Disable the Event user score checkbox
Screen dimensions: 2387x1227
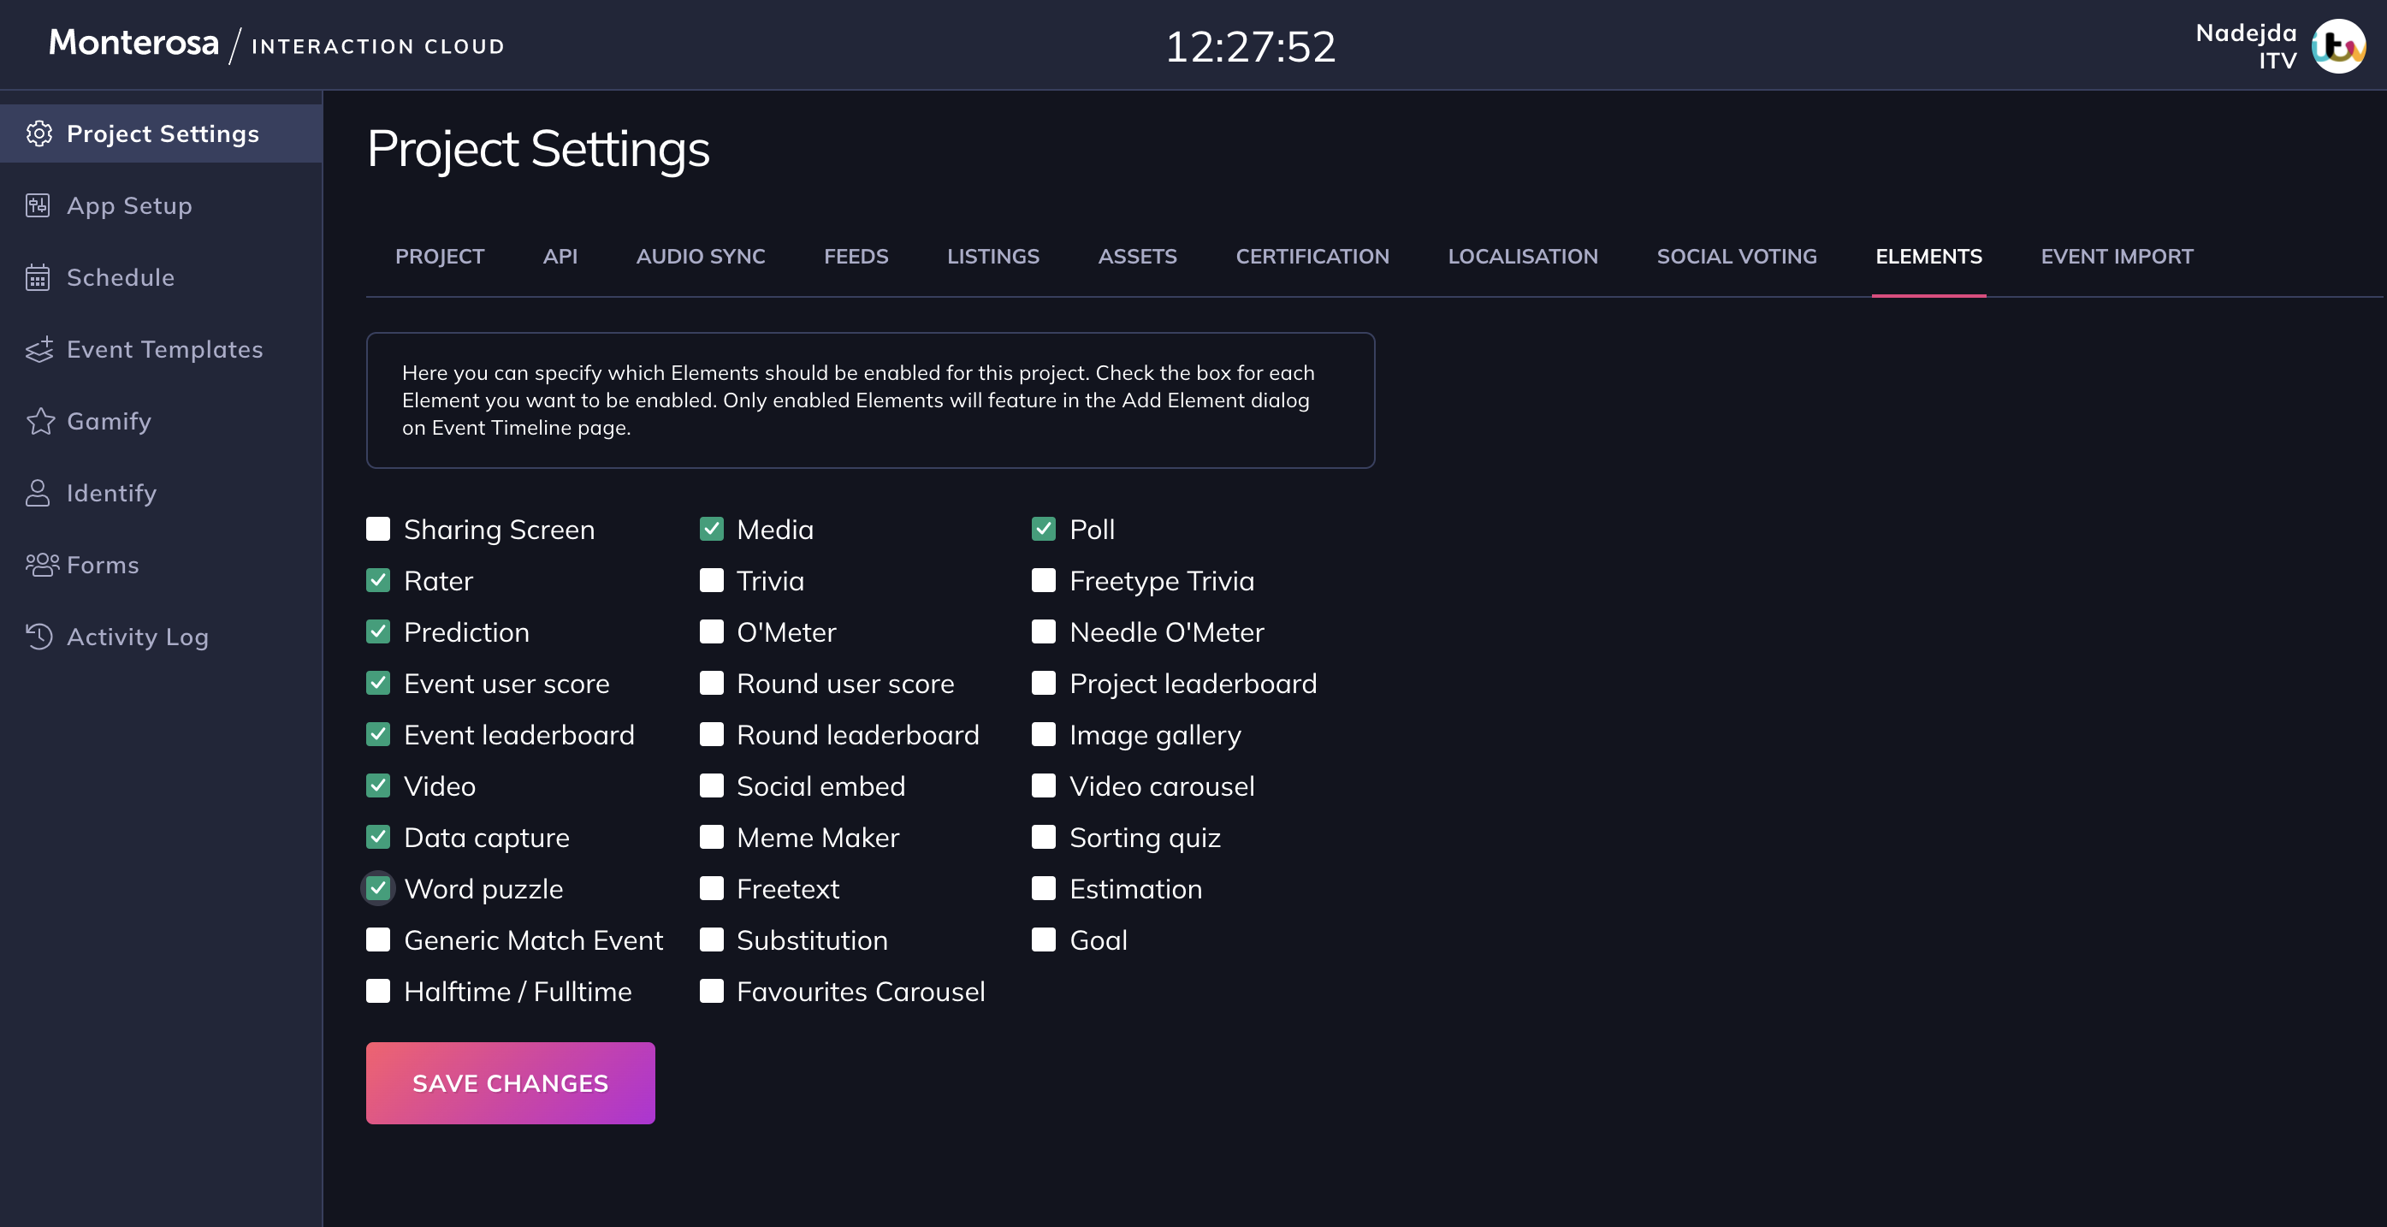tap(378, 683)
